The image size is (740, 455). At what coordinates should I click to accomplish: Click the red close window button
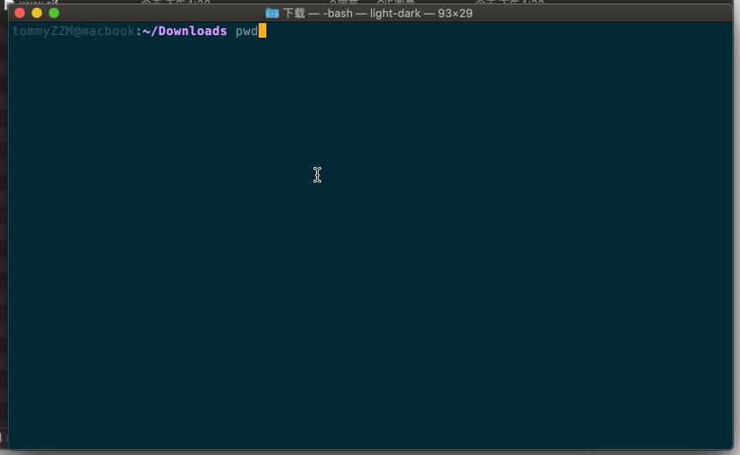20,13
